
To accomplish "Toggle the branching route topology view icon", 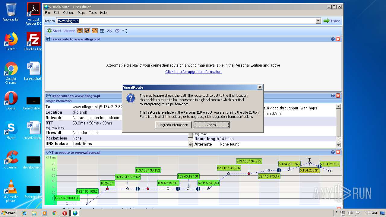I will tap(125, 31).
